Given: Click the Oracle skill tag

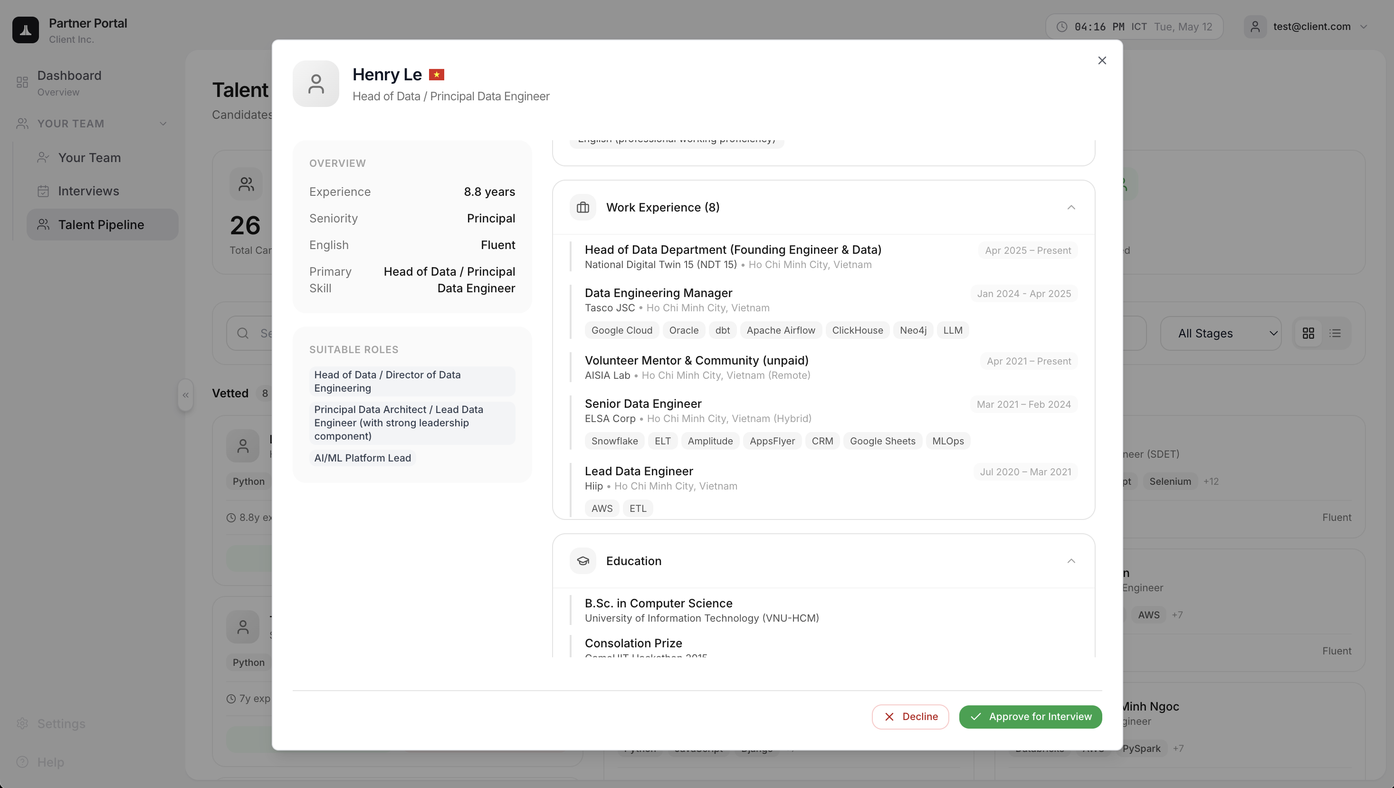Looking at the screenshot, I should click(684, 330).
